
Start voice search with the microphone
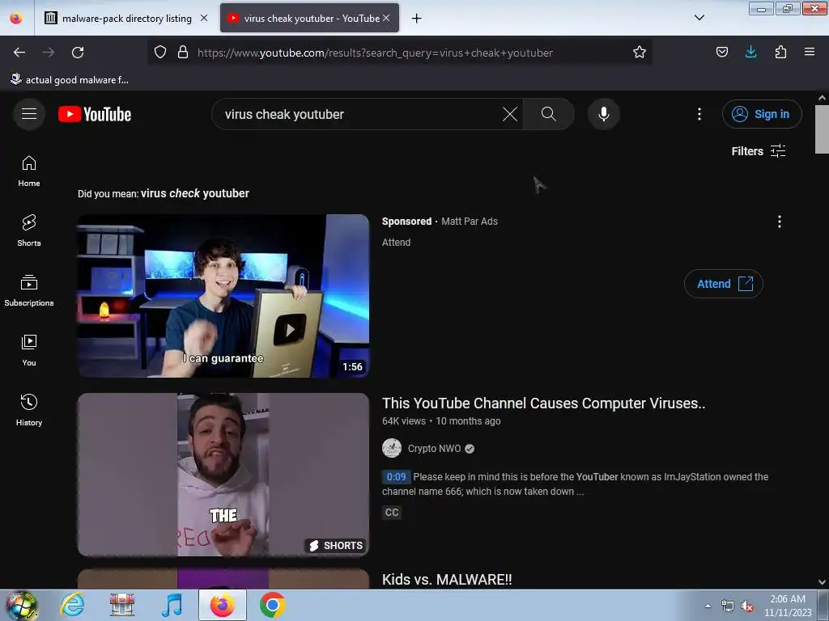(x=604, y=114)
